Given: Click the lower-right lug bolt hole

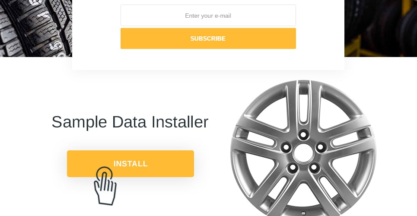Looking at the screenshot, I should point(314,167).
